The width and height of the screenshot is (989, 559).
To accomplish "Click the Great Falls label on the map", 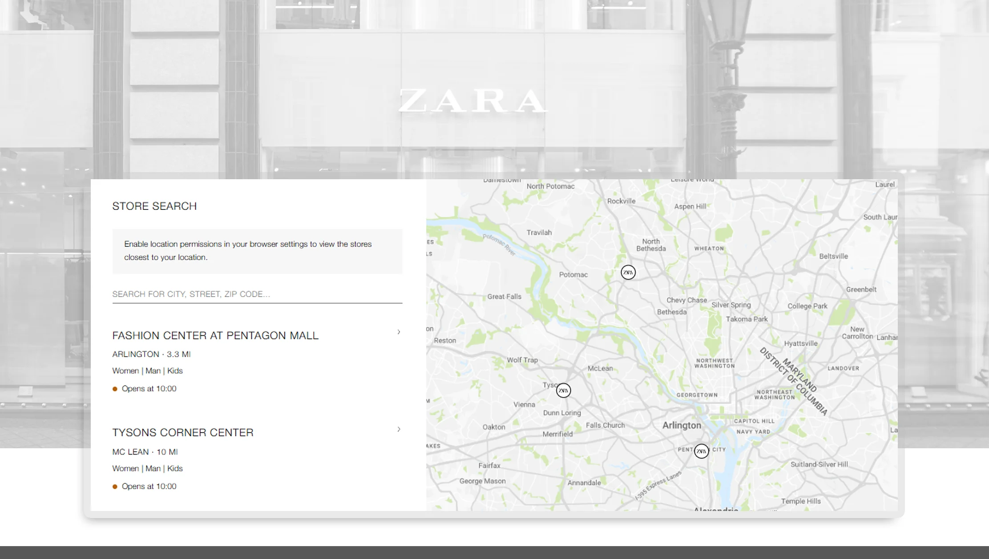I will [x=504, y=297].
